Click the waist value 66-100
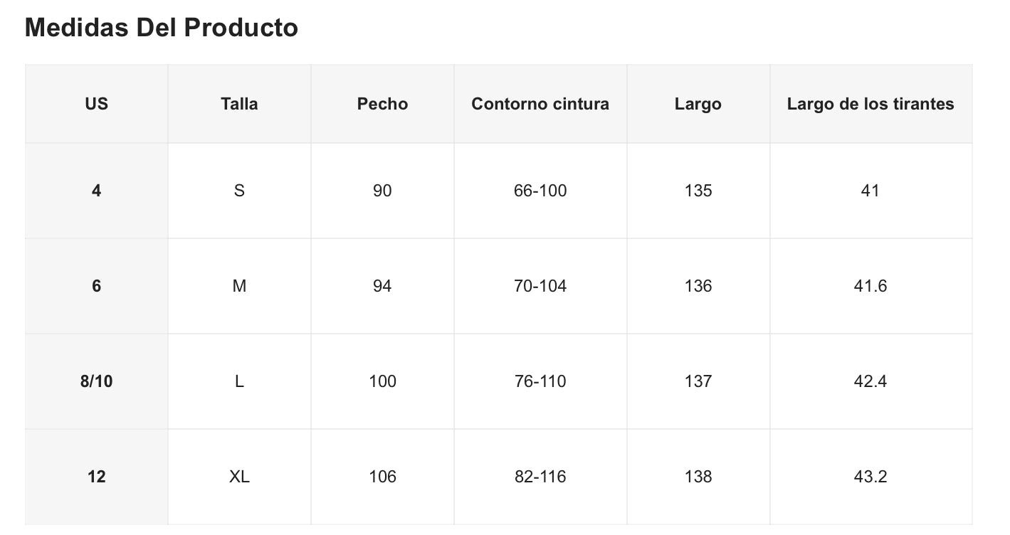 point(540,191)
